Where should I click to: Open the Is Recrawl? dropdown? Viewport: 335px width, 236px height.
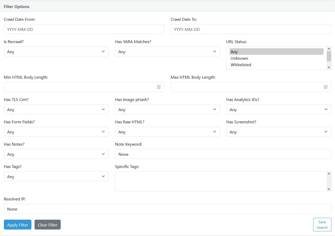tap(56, 51)
